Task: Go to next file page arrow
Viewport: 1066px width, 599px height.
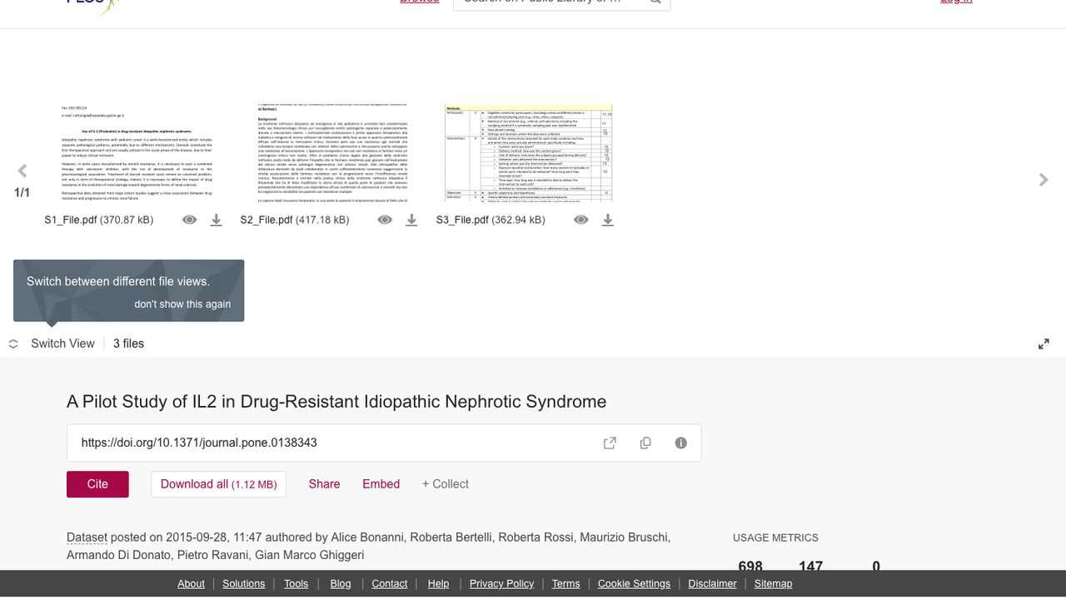Action: tap(1044, 180)
